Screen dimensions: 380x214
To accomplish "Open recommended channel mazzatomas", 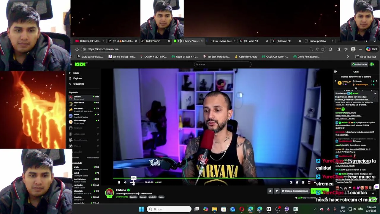I will pos(85,180).
